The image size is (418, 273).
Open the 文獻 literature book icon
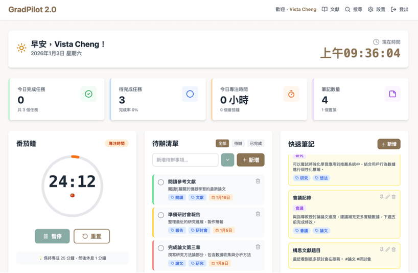pyautogui.click(x=324, y=9)
